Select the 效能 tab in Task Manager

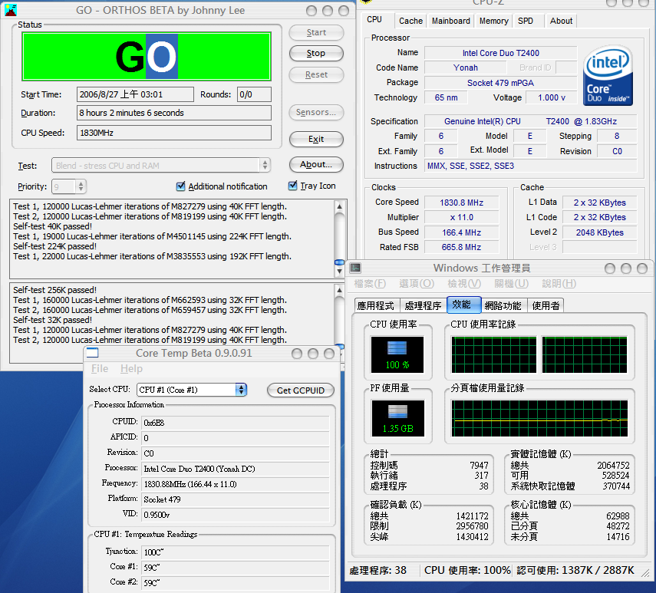[463, 305]
